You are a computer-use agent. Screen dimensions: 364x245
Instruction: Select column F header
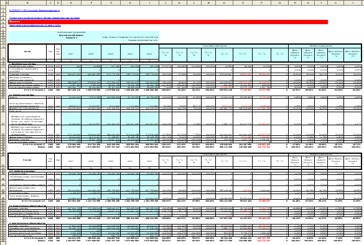point(91,2)
